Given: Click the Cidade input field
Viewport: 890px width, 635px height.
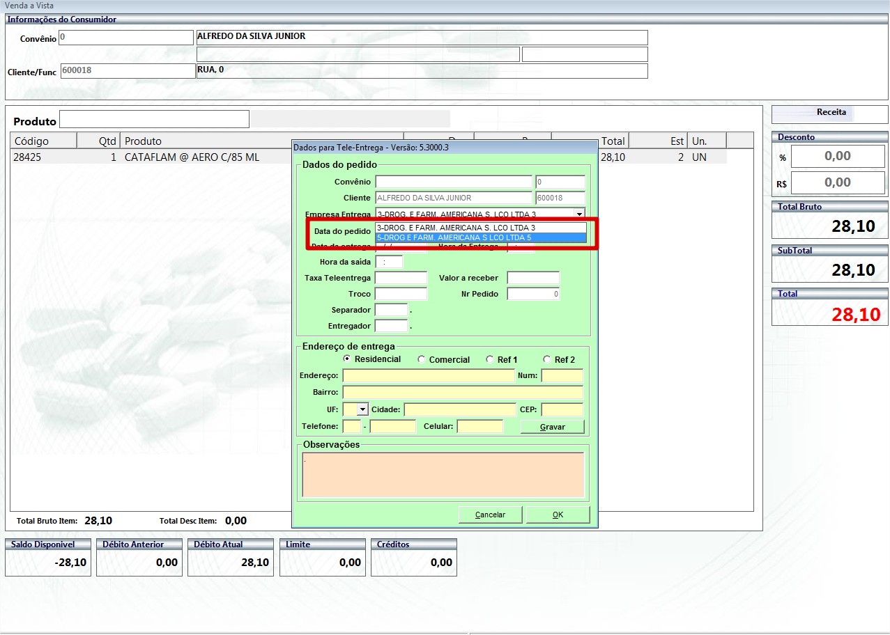Looking at the screenshot, I should coord(459,409).
